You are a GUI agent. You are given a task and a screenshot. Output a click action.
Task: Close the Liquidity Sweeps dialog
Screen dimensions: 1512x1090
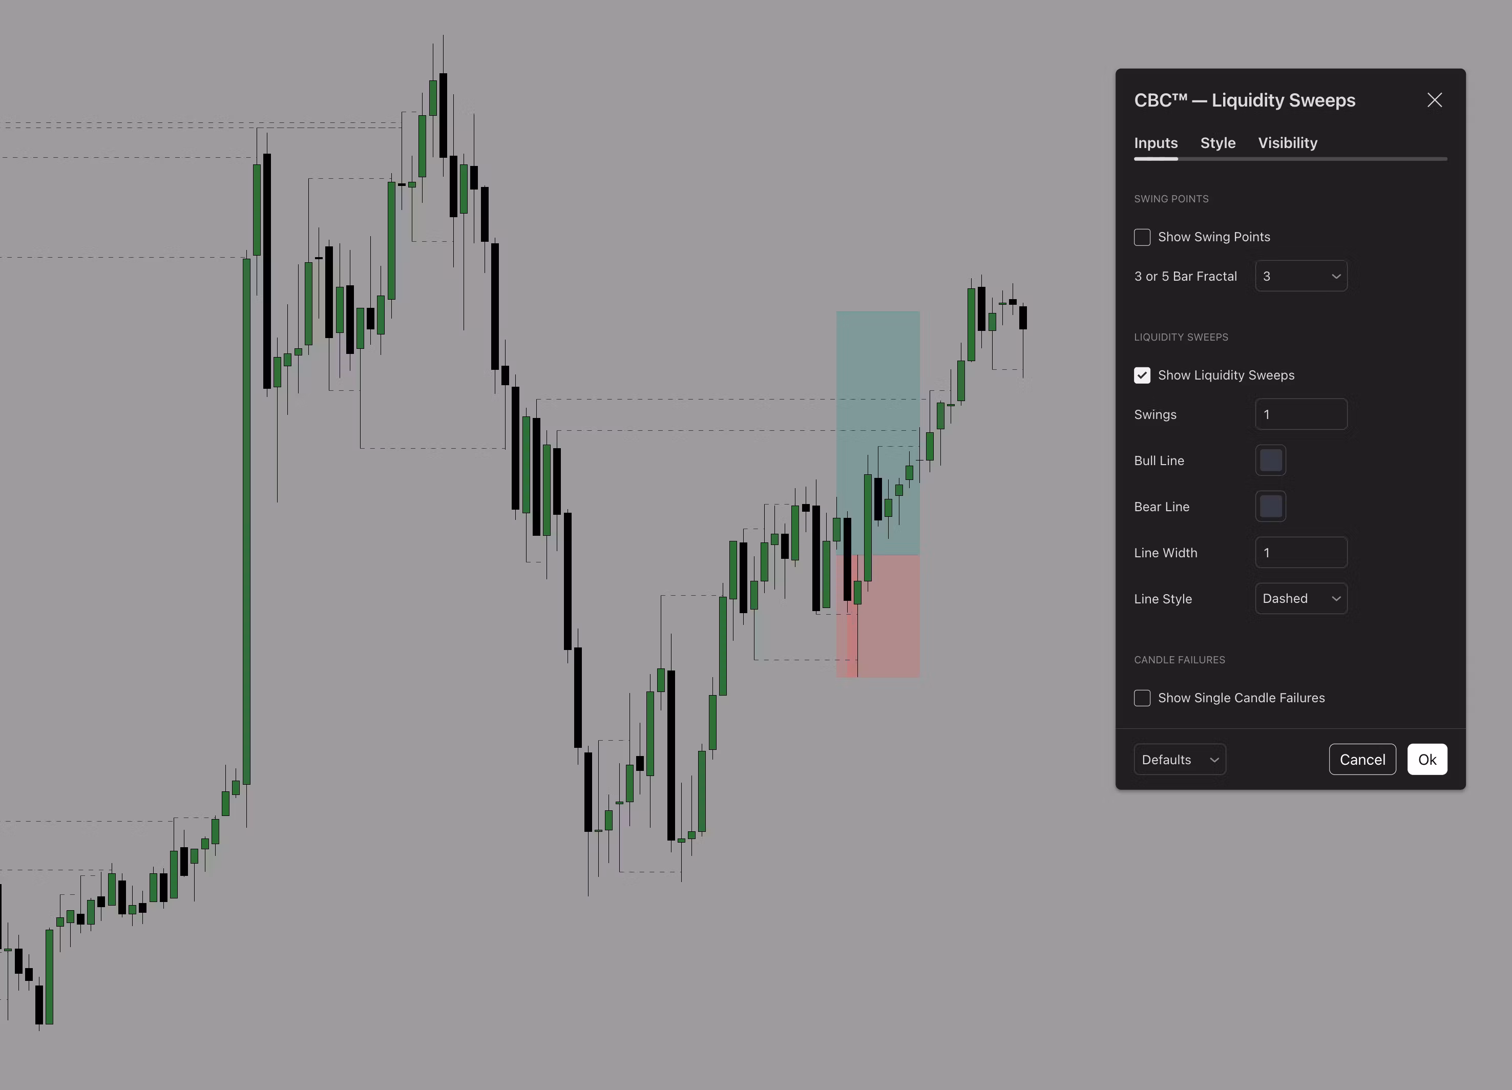click(x=1434, y=100)
